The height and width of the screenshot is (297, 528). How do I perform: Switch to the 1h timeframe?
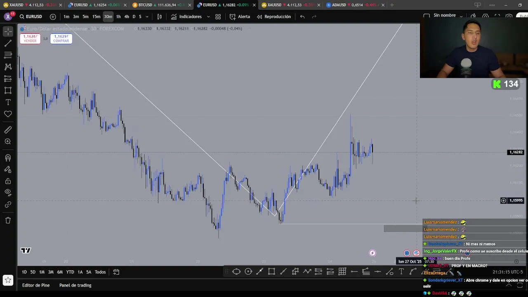tap(118, 16)
